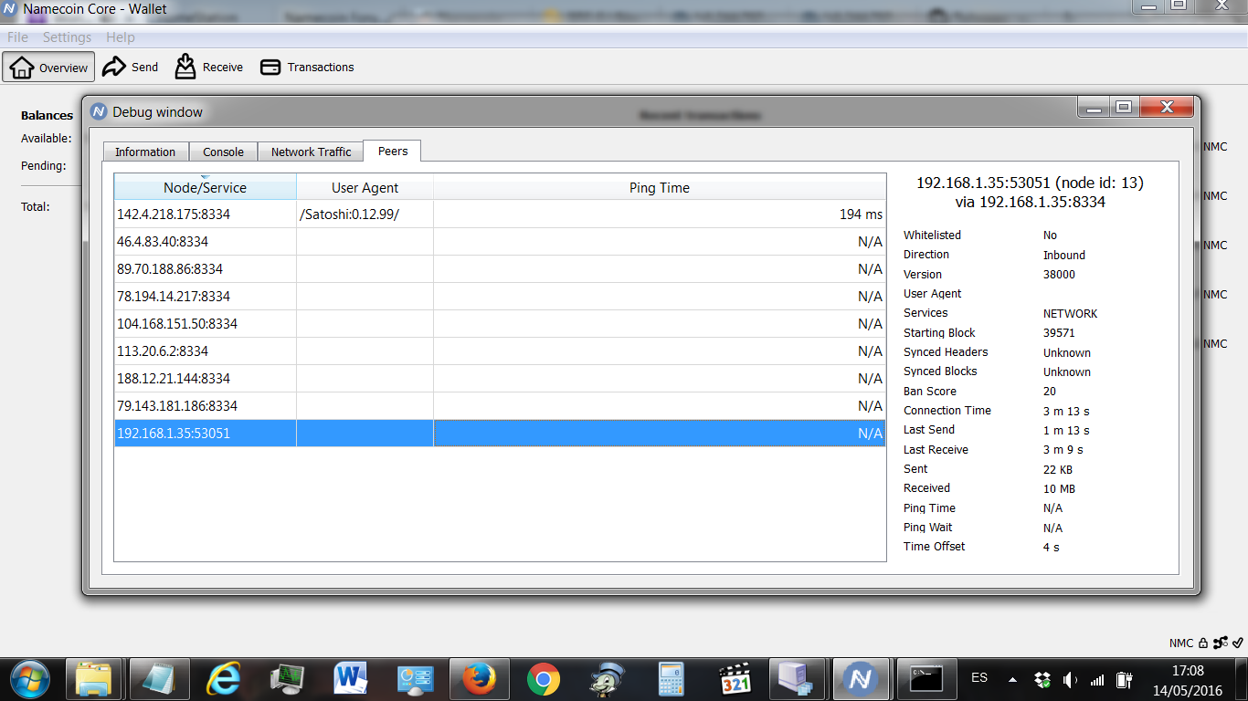The image size is (1248, 701).
Task: Click the battery power tray icon
Action: [1125, 679]
